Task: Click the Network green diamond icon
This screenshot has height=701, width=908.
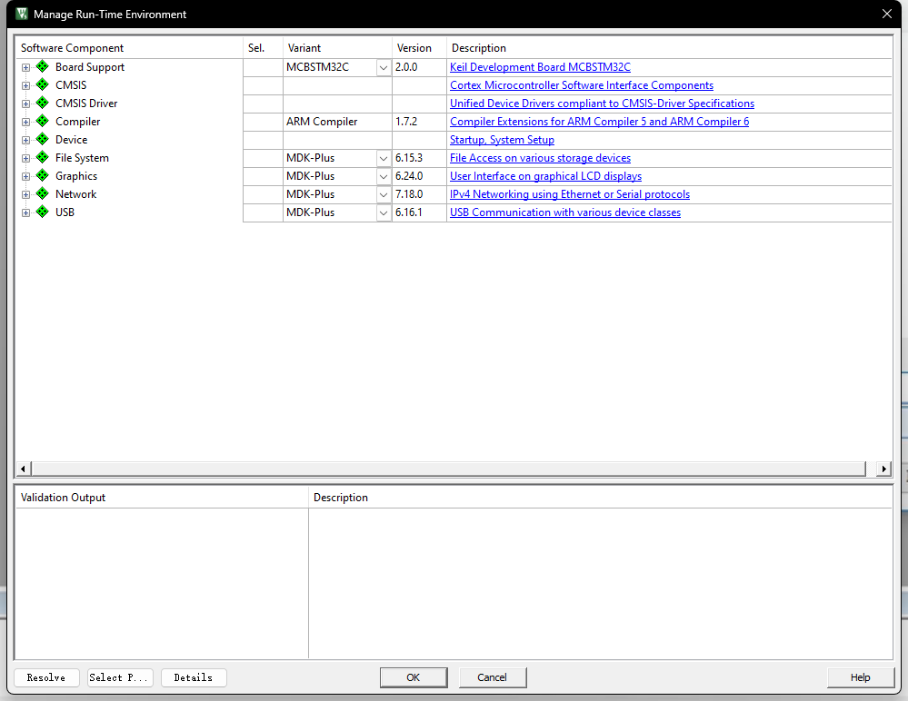Action: click(x=43, y=193)
